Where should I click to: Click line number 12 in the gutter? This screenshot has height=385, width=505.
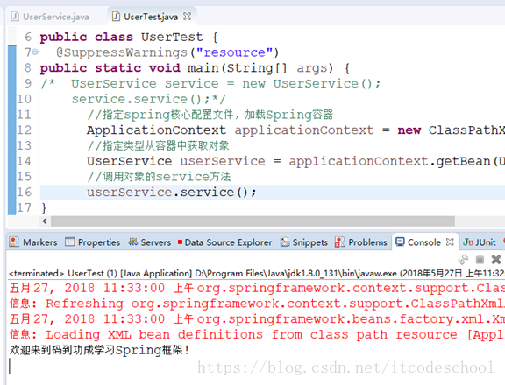(x=24, y=130)
